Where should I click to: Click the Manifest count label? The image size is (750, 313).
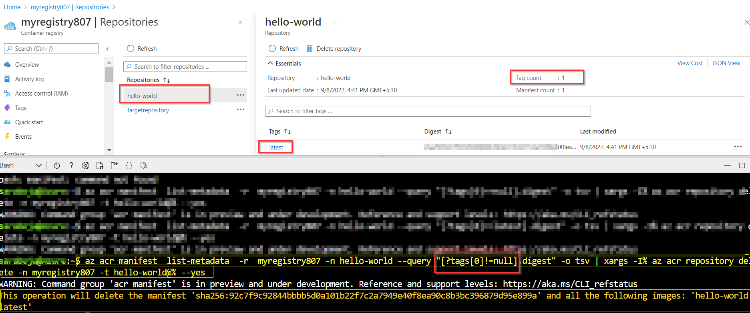click(535, 90)
